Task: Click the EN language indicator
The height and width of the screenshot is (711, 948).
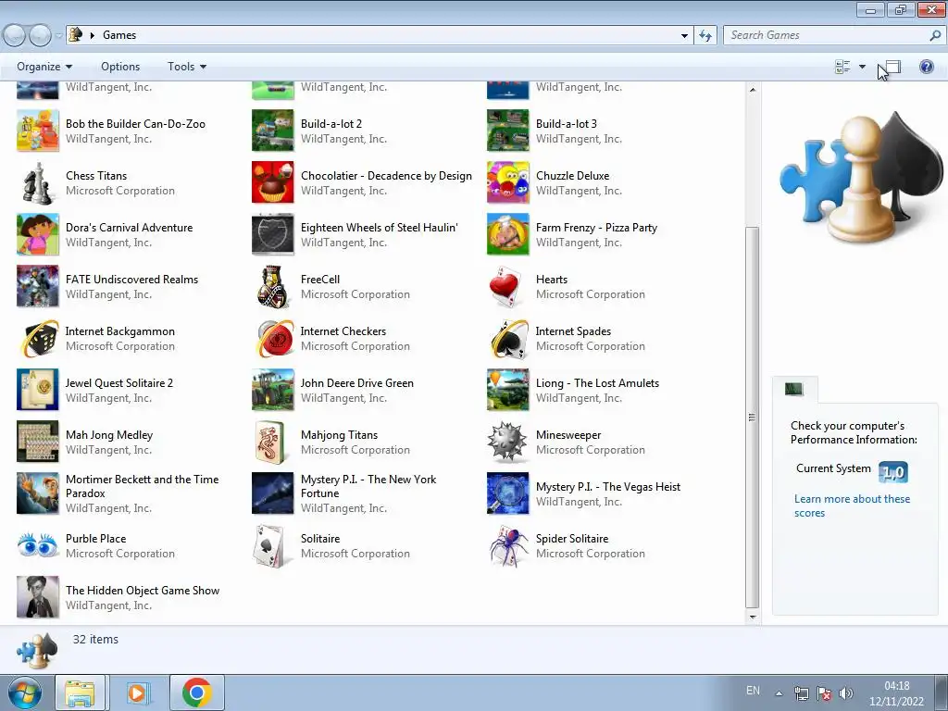Action: click(x=753, y=691)
